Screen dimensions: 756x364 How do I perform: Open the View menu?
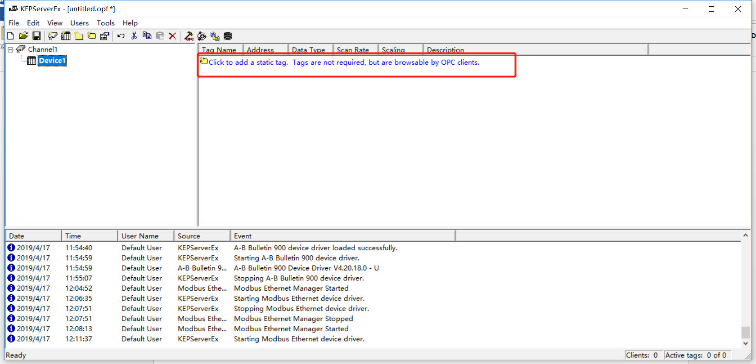pyautogui.click(x=55, y=23)
